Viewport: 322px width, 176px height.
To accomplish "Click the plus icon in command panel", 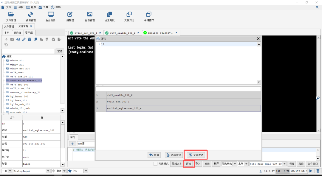I will [72, 144].
